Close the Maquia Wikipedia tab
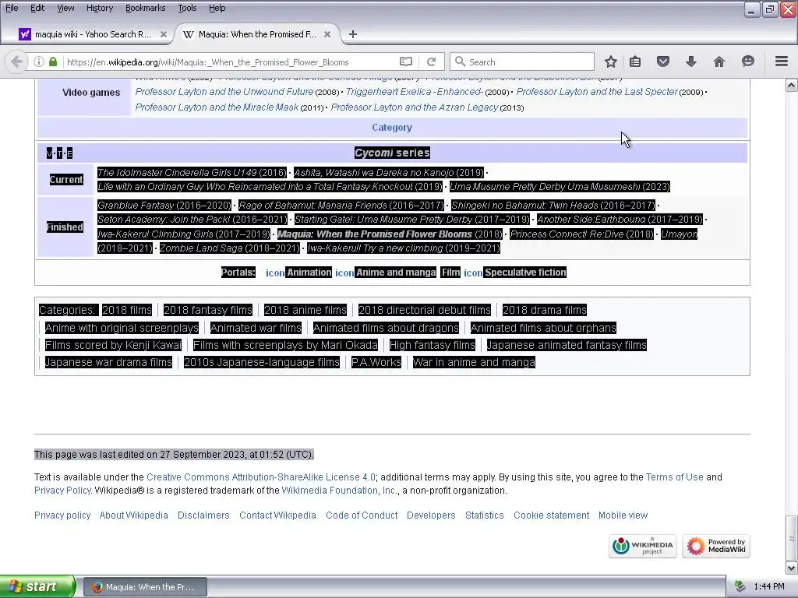The width and height of the screenshot is (798, 598). click(327, 34)
